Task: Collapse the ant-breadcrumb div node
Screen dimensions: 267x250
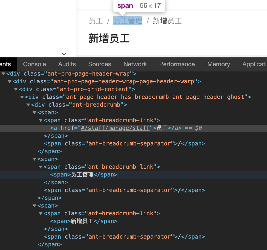Action: (28, 105)
